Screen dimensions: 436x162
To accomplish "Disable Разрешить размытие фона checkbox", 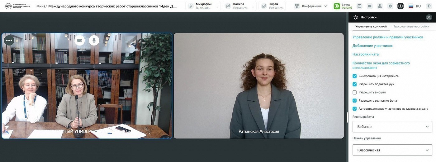I will click(354, 101).
